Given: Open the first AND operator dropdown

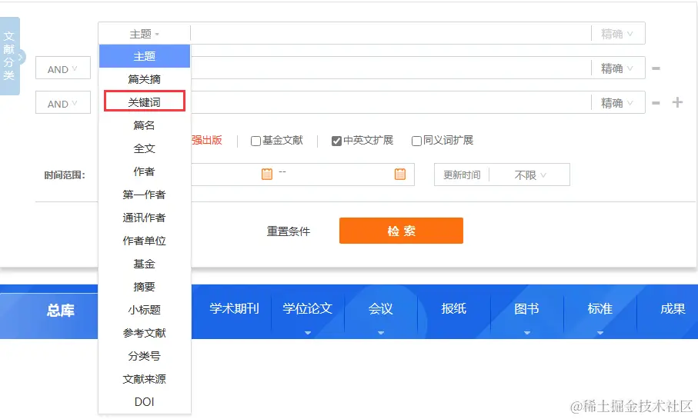Looking at the screenshot, I should pyautogui.click(x=63, y=68).
